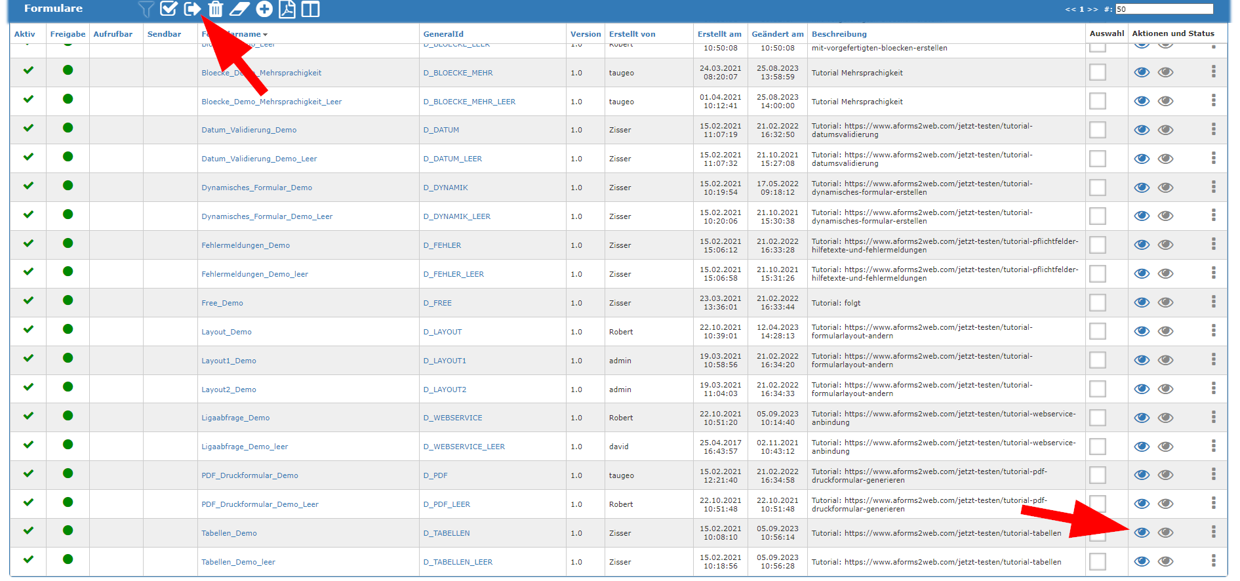The width and height of the screenshot is (1240, 581).
Task: Go to next page with >> link
Action: 1092,9
